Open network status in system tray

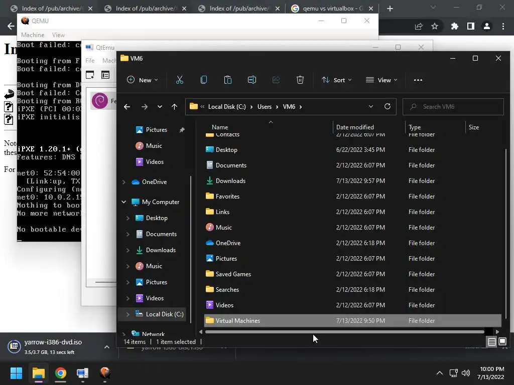[x=454, y=373]
